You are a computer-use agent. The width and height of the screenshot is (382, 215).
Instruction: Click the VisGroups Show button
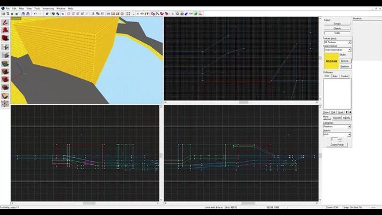click(326, 112)
